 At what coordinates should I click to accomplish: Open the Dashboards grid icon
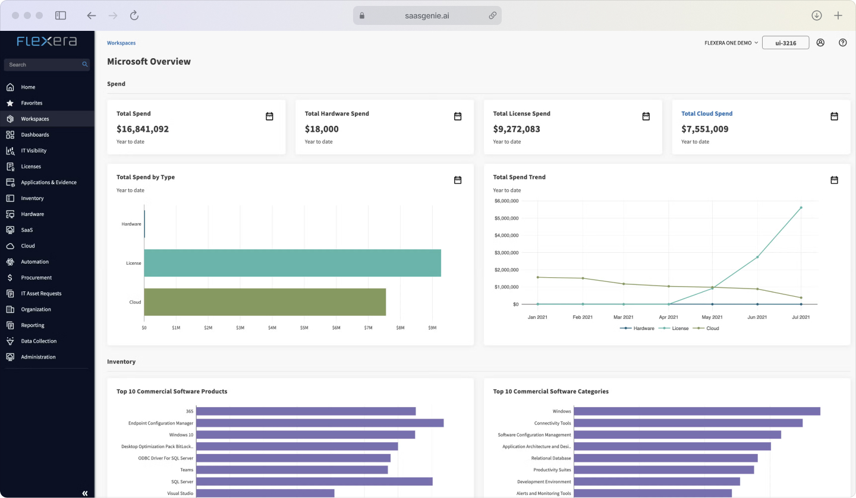(x=10, y=135)
